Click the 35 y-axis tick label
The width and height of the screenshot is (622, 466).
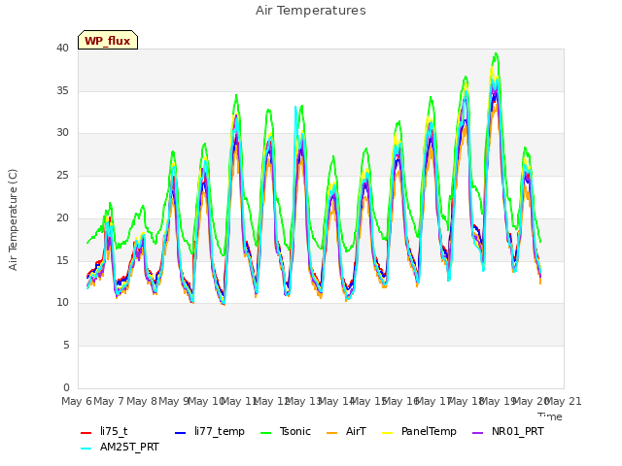(x=62, y=90)
